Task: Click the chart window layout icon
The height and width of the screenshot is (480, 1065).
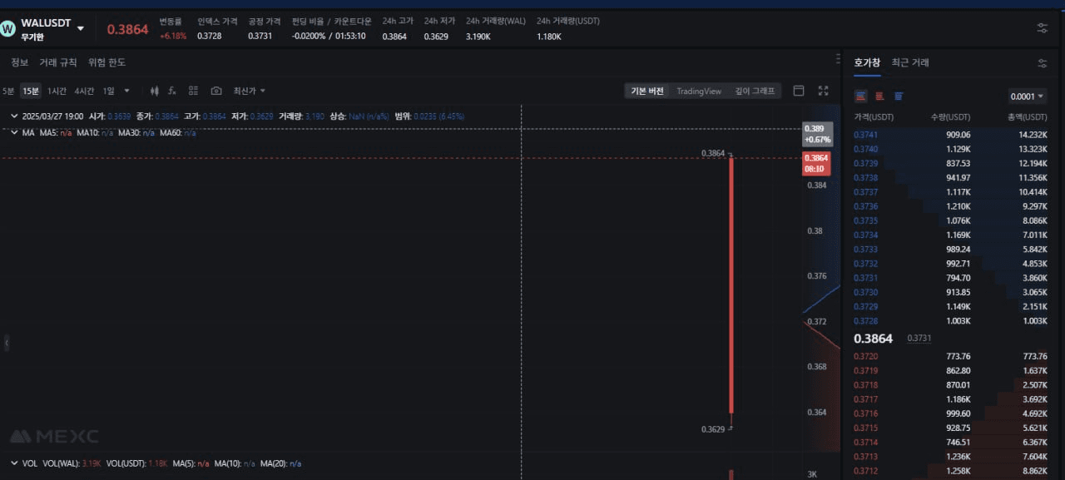Action: click(x=799, y=91)
